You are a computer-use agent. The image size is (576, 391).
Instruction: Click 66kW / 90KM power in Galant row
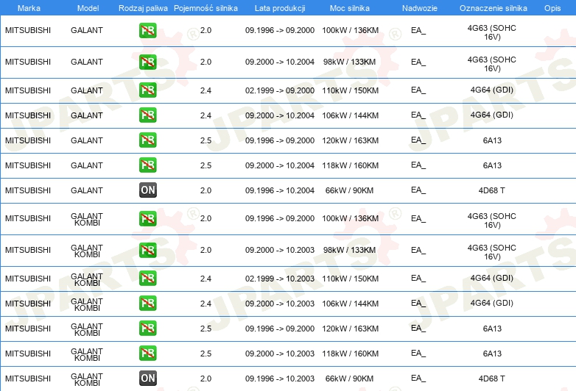(x=349, y=190)
